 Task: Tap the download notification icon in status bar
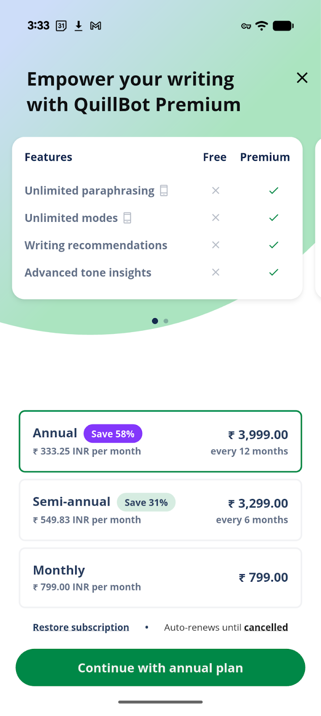78,26
